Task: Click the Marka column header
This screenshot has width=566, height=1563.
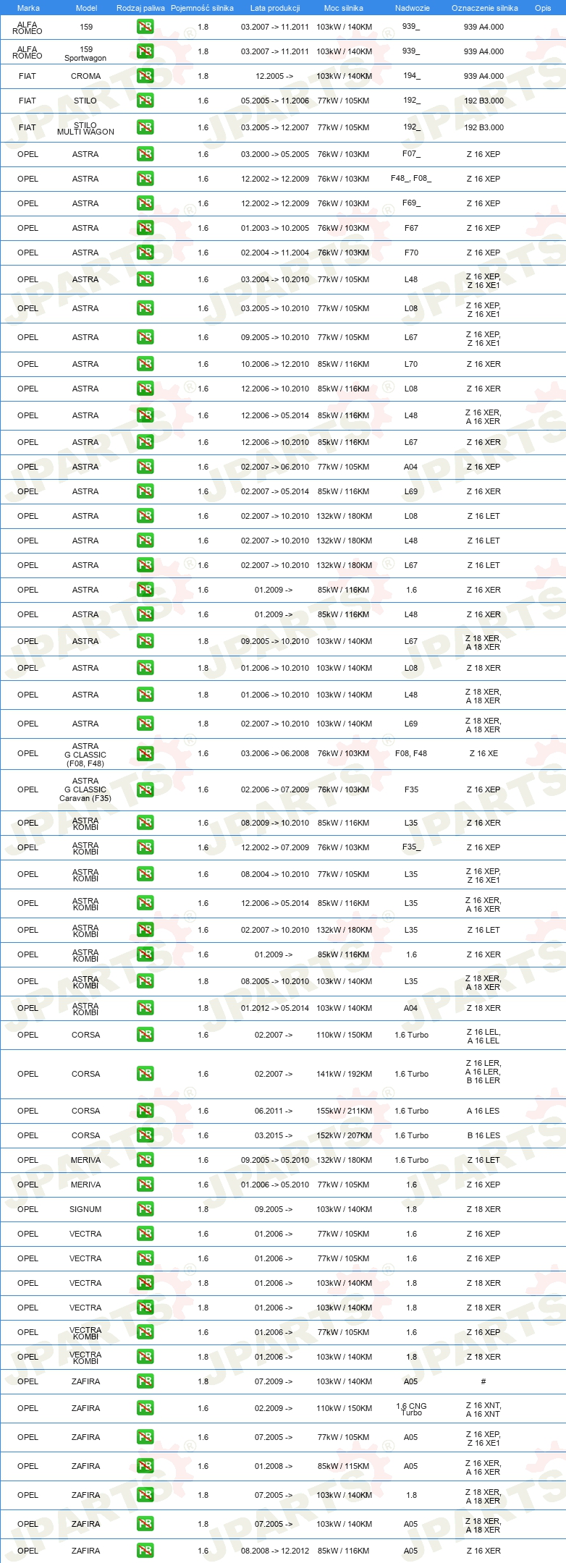Action: pyautogui.click(x=28, y=8)
